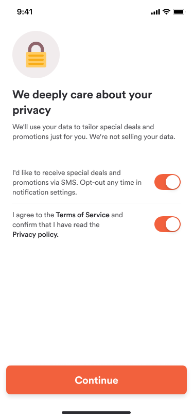Screen dimensions: 193x418
Task: Tap the "We deeply care about your privacy" heading
Action: [x=82, y=102]
